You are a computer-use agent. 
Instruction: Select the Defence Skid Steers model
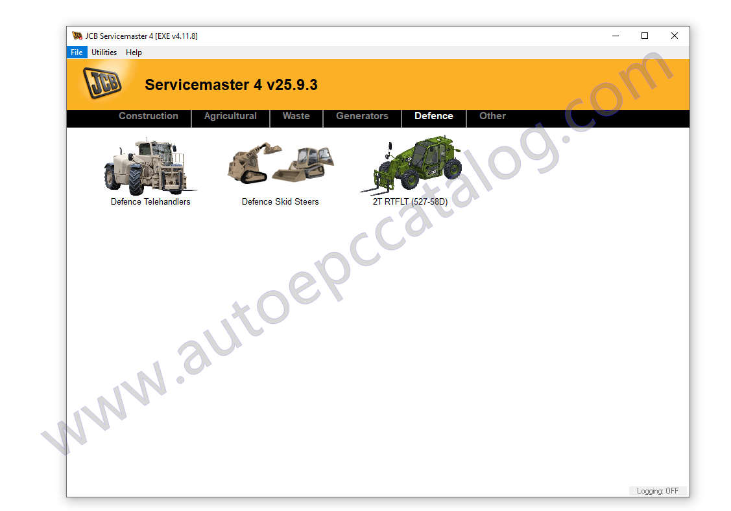tap(280, 201)
